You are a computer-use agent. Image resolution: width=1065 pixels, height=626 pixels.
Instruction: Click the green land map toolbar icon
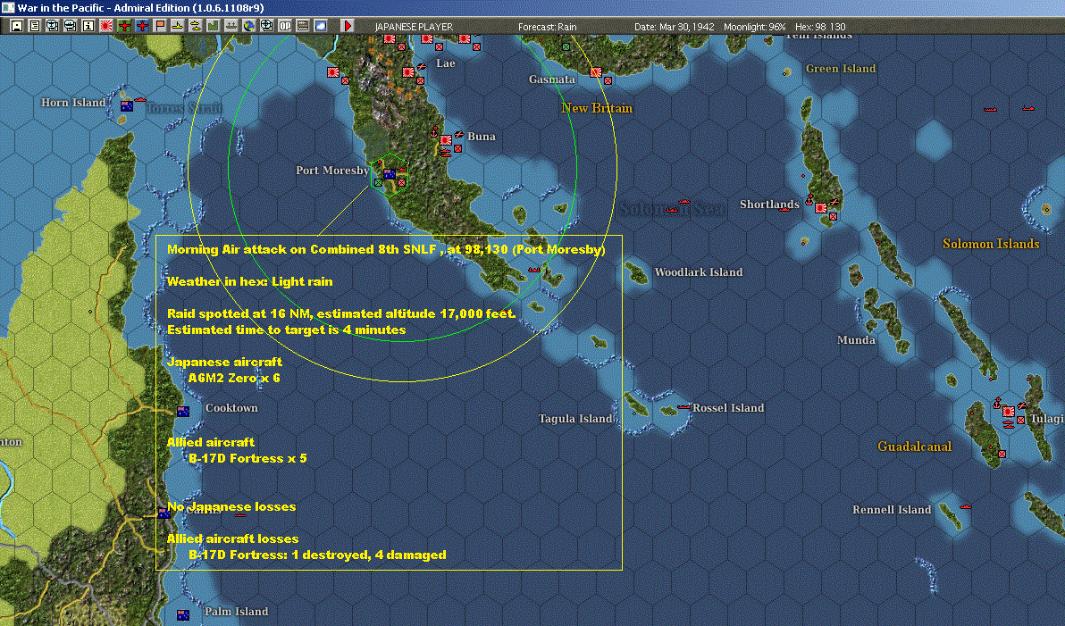tap(214, 26)
